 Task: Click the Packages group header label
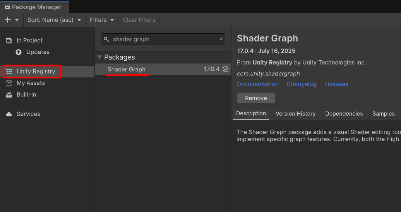[120, 57]
